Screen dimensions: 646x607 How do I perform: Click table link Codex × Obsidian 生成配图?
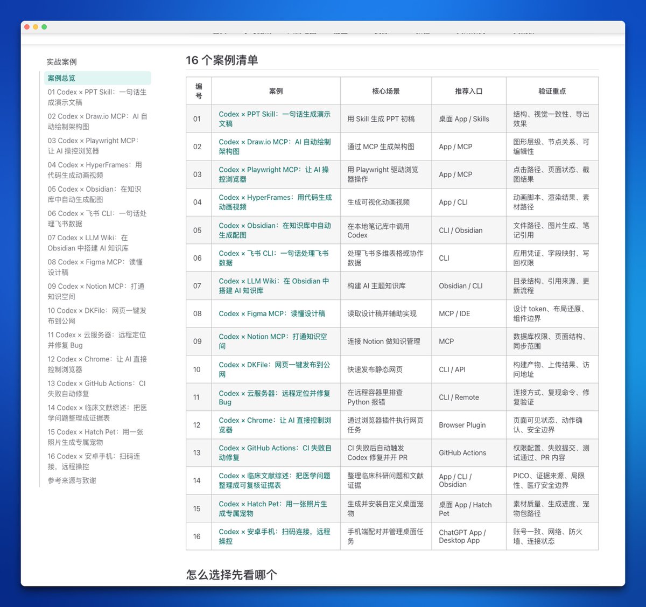point(275,230)
